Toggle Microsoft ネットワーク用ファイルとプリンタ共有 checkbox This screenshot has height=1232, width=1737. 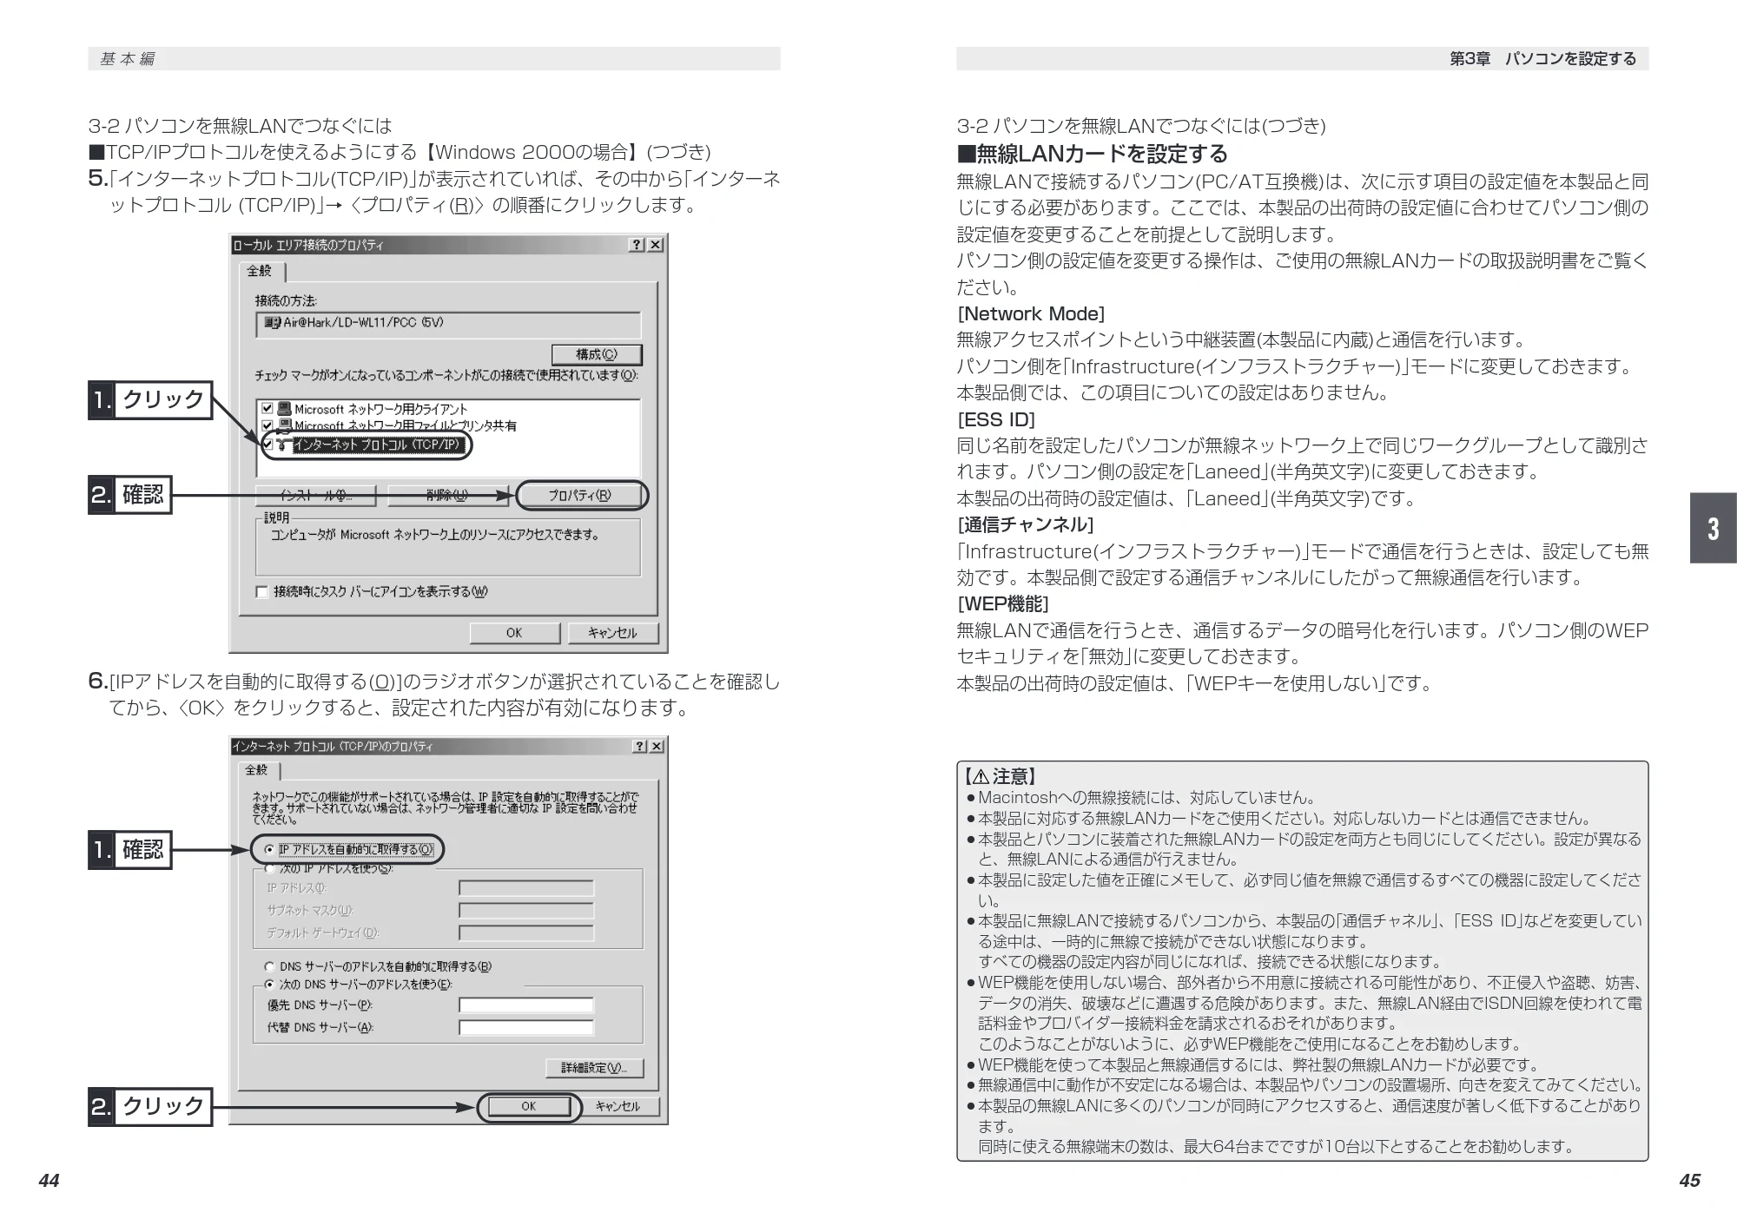[267, 425]
